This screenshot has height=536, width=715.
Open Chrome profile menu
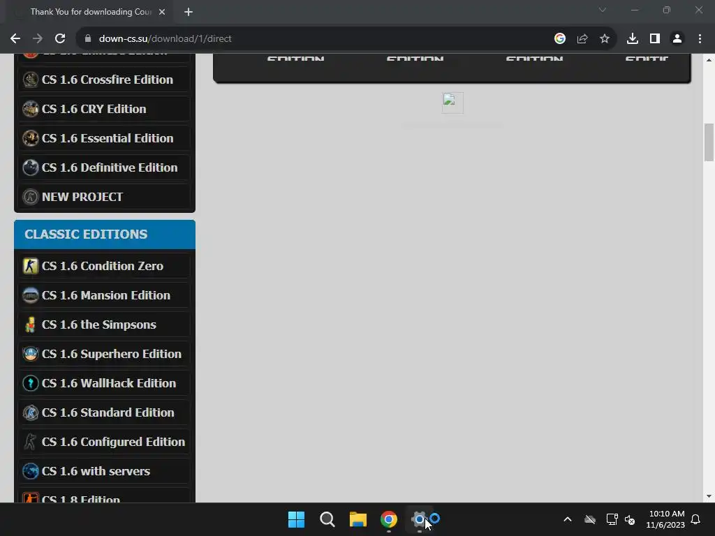677,39
